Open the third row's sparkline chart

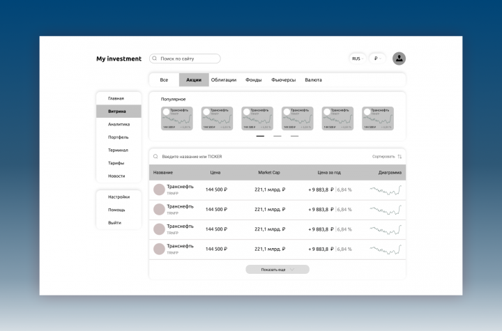[x=386, y=230]
